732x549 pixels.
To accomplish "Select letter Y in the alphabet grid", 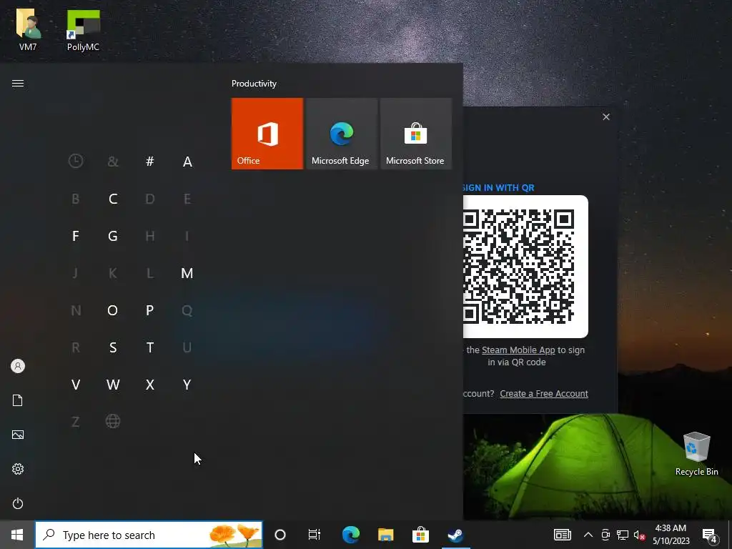I will pyautogui.click(x=187, y=385).
